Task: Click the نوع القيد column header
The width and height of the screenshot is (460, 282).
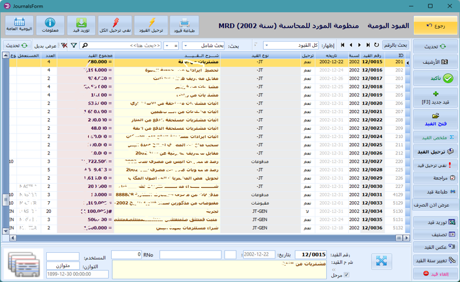Action: (x=260, y=56)
